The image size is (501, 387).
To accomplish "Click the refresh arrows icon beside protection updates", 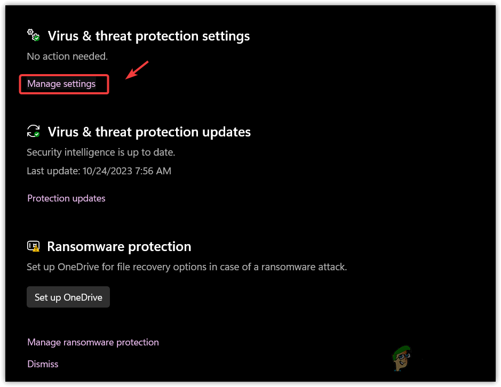I will pos(33,131).
